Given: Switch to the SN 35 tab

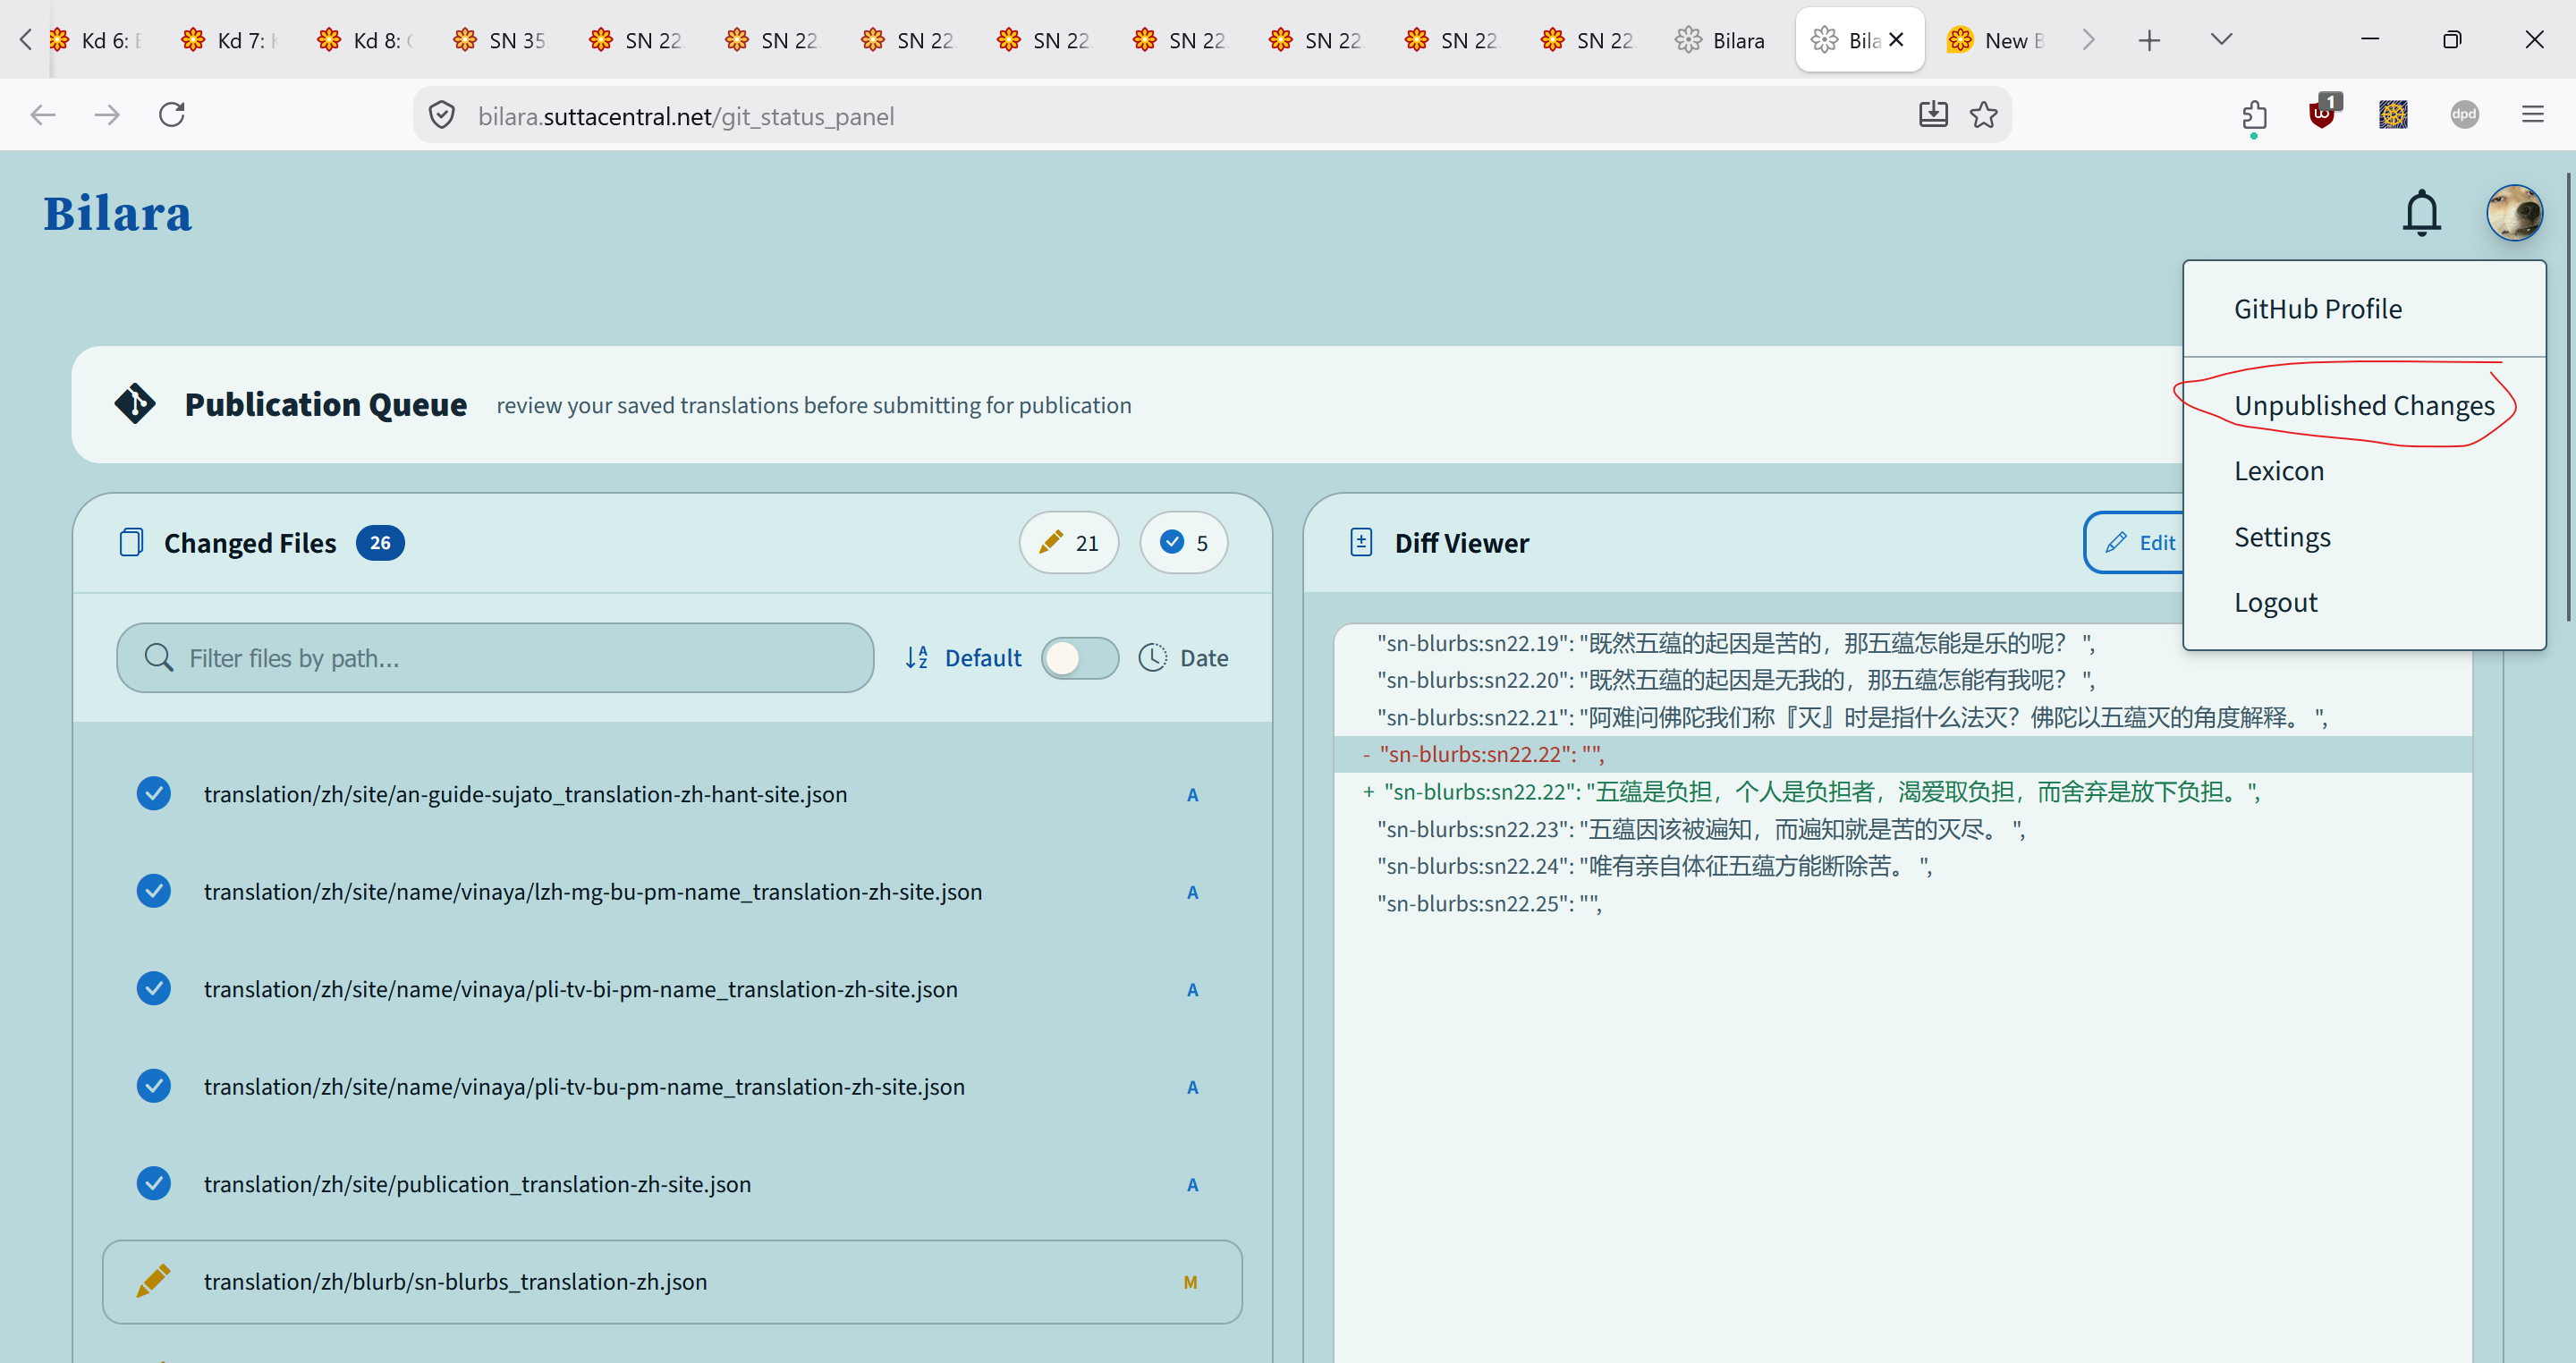Looking at the screenshot, I should 504,40.
